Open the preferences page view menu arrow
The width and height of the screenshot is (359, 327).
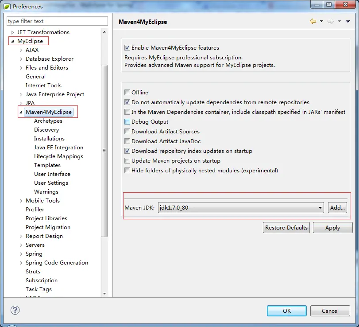(x=348, y=21)
